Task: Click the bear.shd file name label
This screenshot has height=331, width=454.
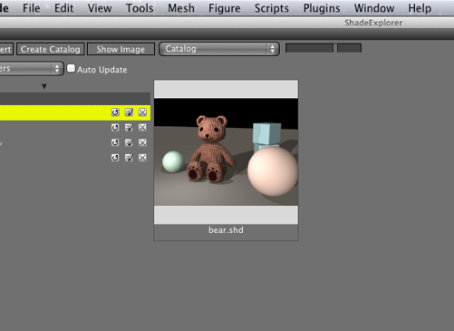Action: (x=226, y=230)
